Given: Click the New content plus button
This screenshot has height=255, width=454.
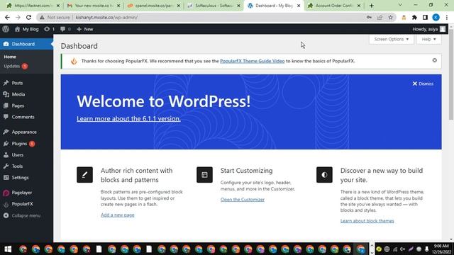Looking at the screenshot, I should pyautogui.click(x=85, y=29).
